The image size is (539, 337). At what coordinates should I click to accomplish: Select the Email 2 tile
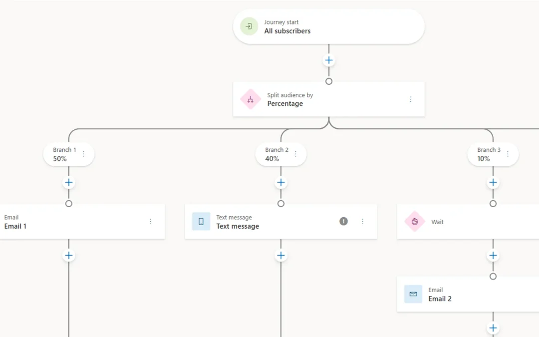click(x=468, y=294)
